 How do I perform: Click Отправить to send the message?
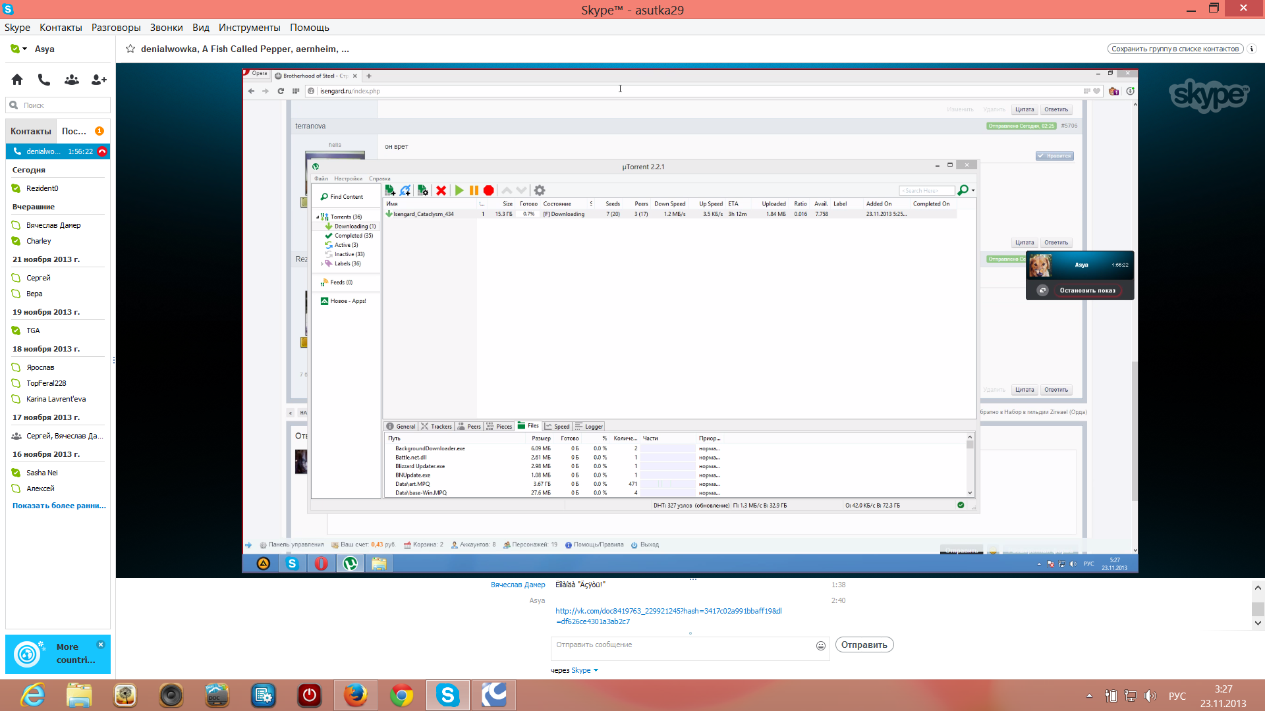pyautogui.click(x=864, y=645)
